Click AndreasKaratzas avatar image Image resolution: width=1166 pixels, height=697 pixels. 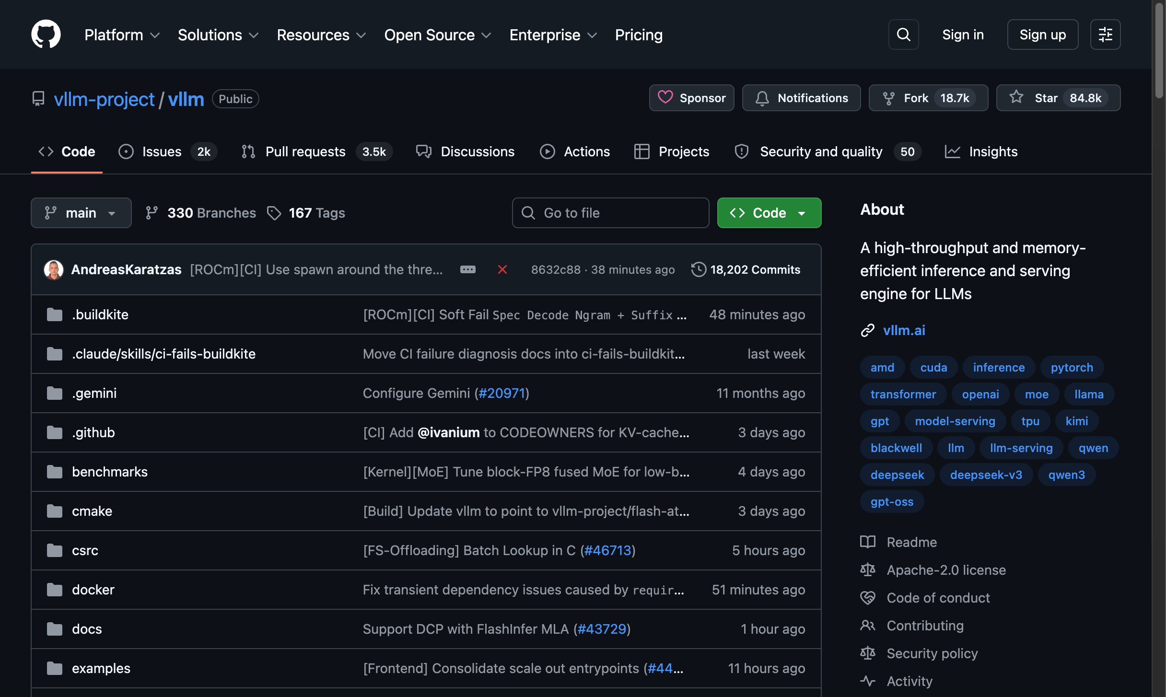coord(54,269)
